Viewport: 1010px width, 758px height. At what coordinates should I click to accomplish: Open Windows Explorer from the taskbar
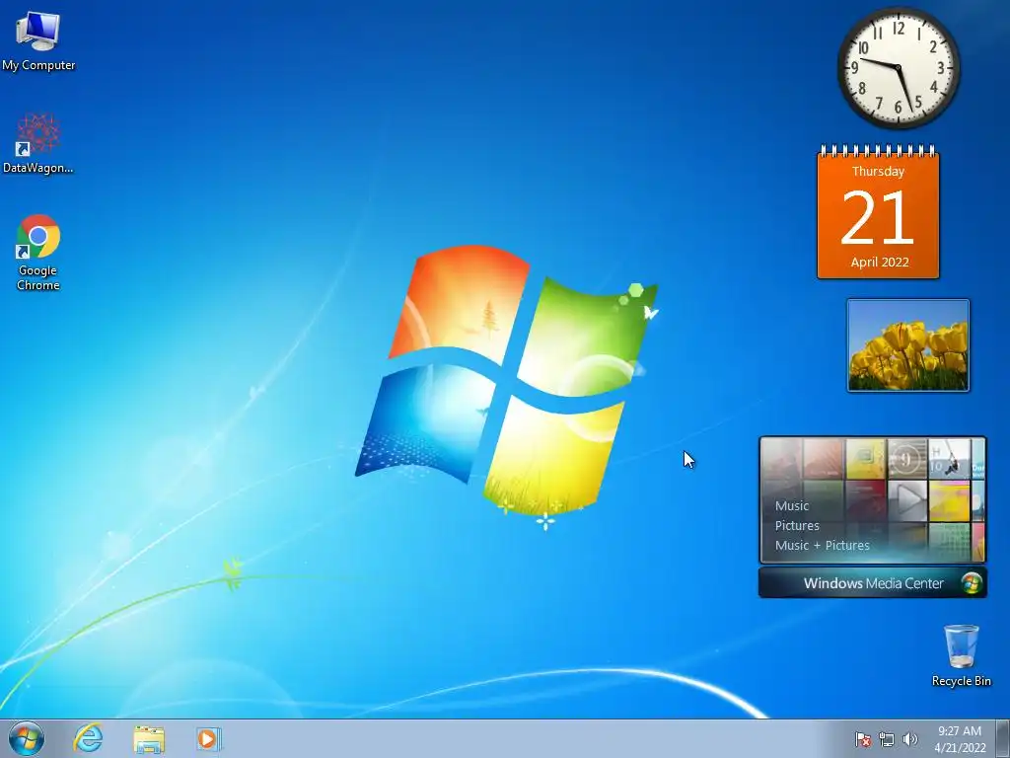coord(149,739)
